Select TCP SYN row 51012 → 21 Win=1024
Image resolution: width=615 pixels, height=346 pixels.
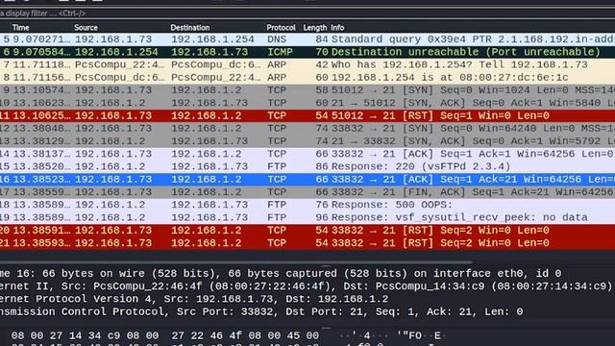pyautogui.click(x=307, y=90)
